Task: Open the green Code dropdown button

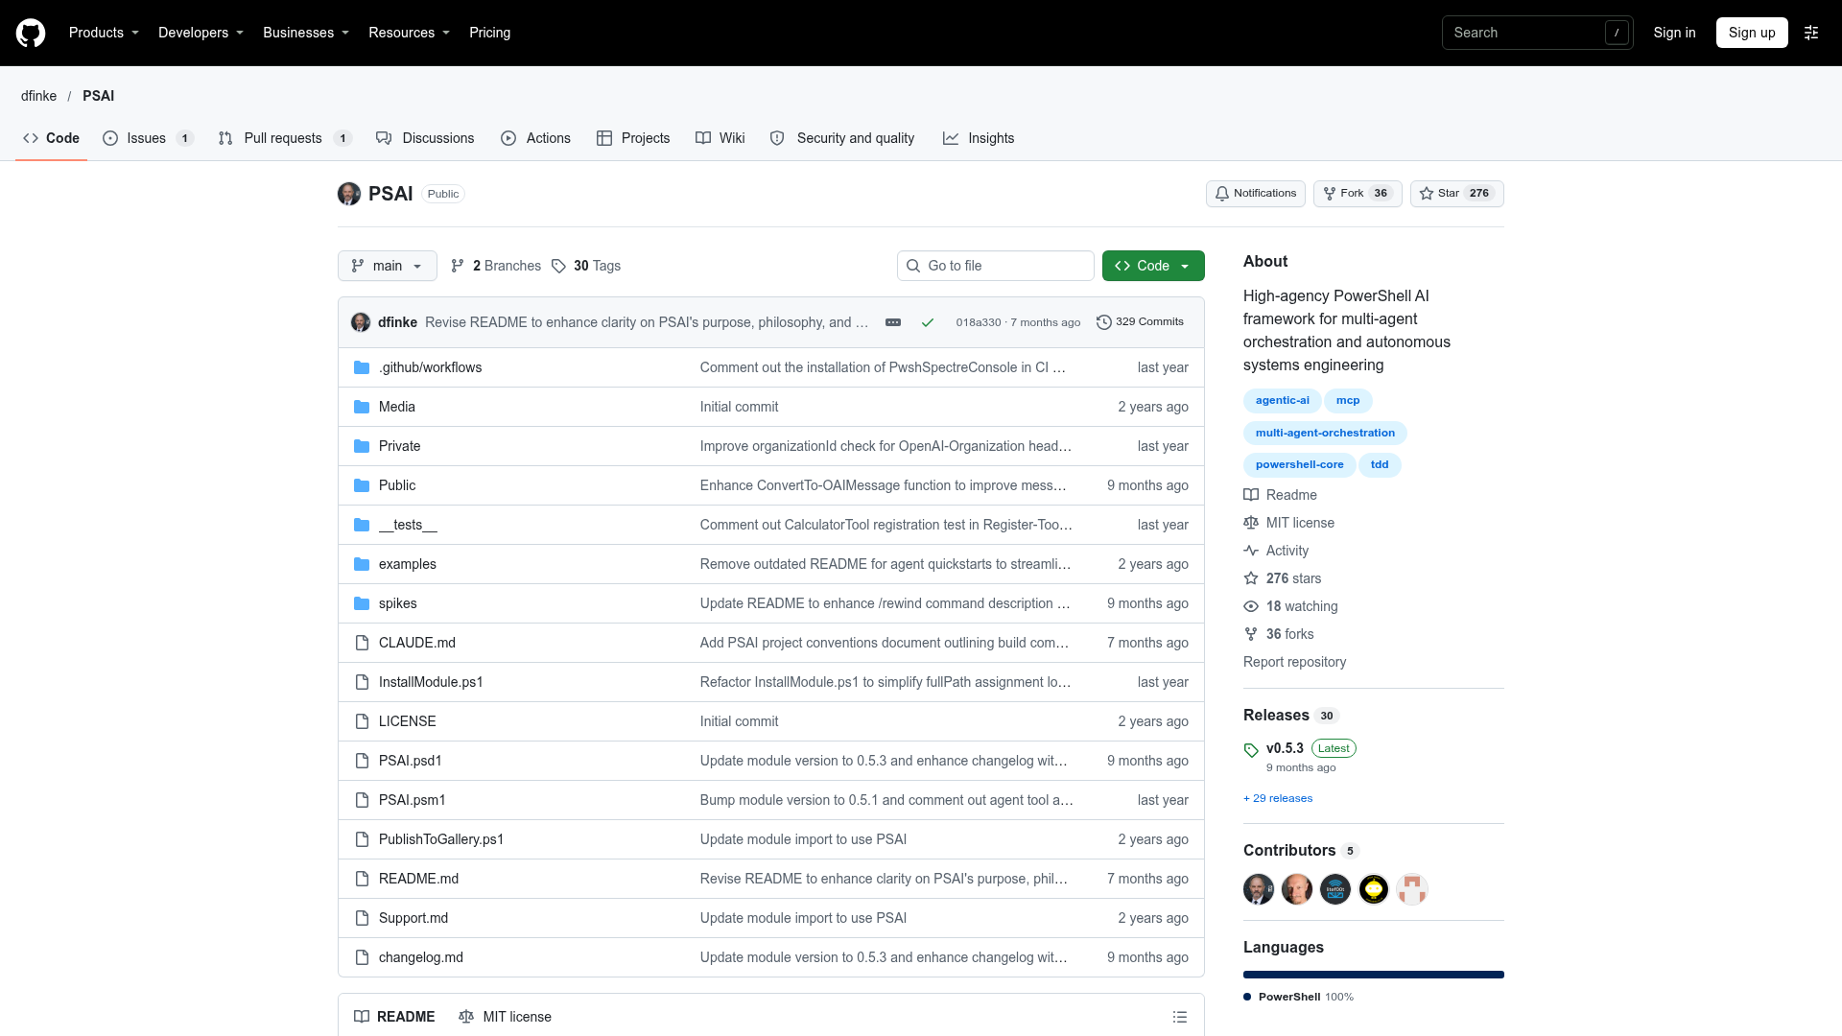Action: (1153, 266)
